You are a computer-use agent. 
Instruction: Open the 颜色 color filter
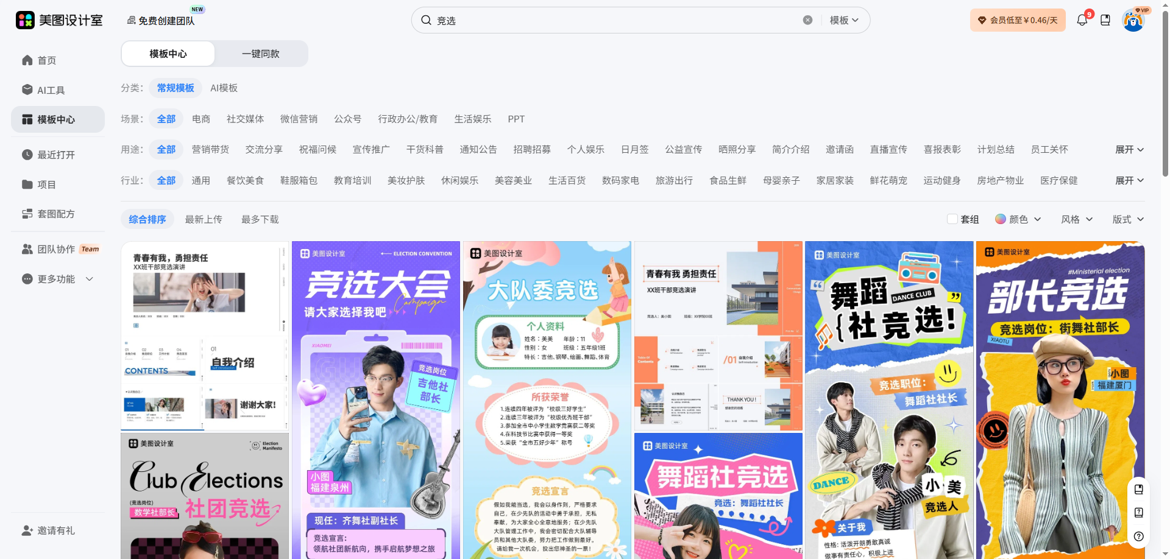(x=1018, y=219)
